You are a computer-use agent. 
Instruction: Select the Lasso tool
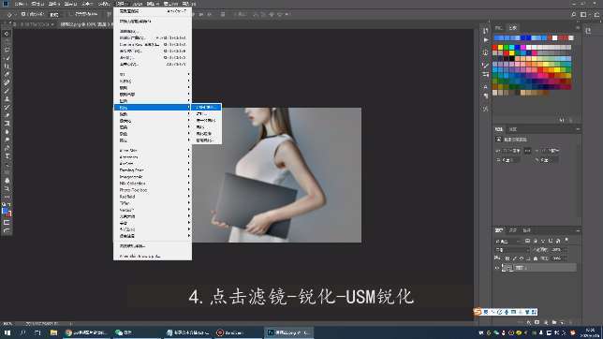point(7,50)
